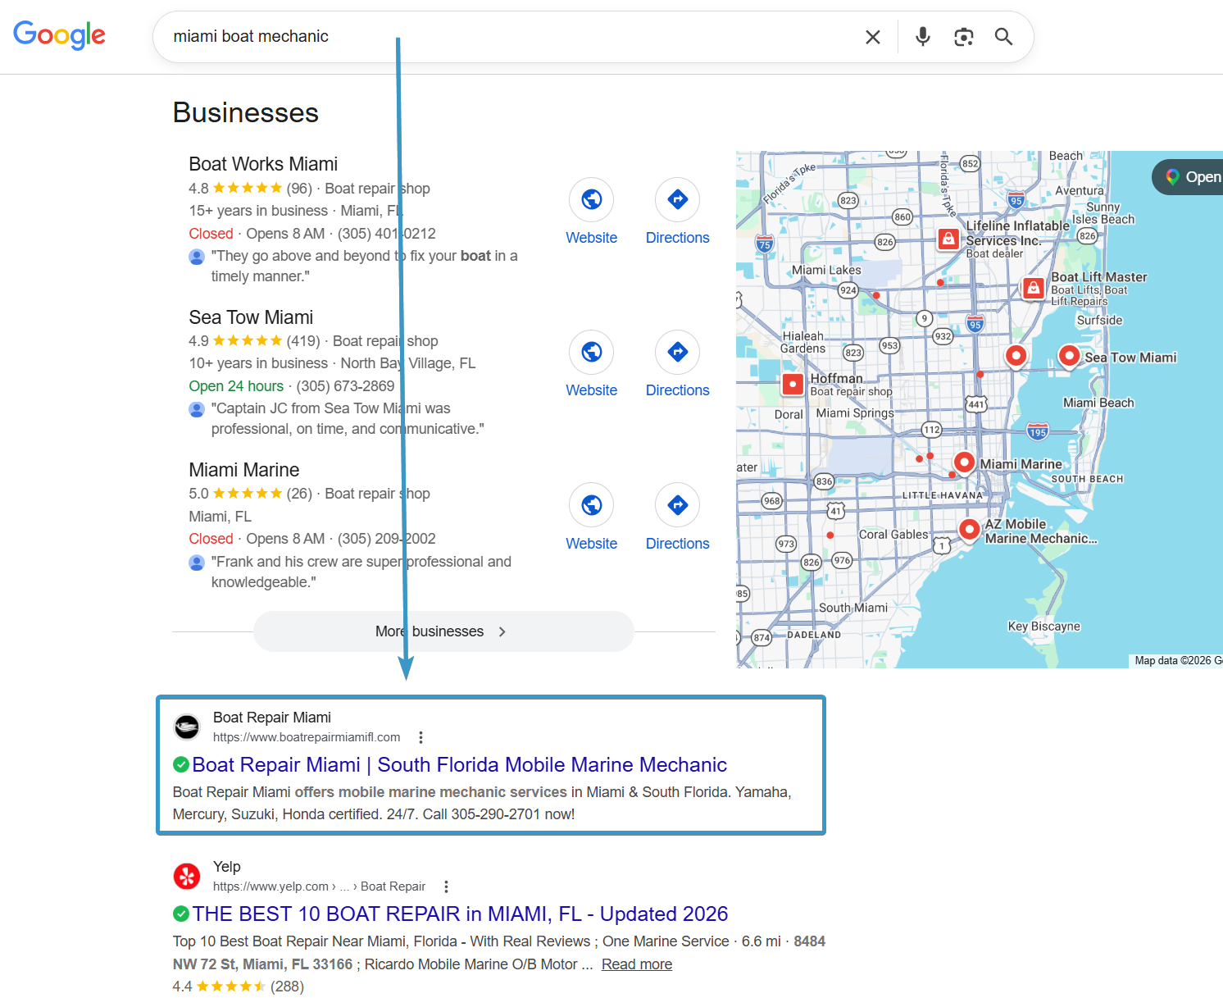Open three-dot menu on the Yelp result
This screenshot has height=998, width=1223.
point(446,886)
